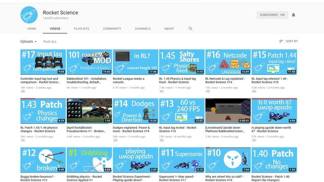This screenshot has width=324, height=182.
Task: Click the notification bell icon
Action: coord(294,15)
